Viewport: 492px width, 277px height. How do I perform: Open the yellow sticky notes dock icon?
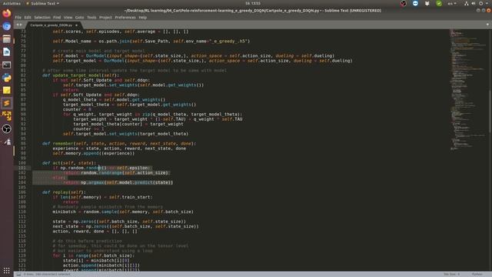click(7, 91)
